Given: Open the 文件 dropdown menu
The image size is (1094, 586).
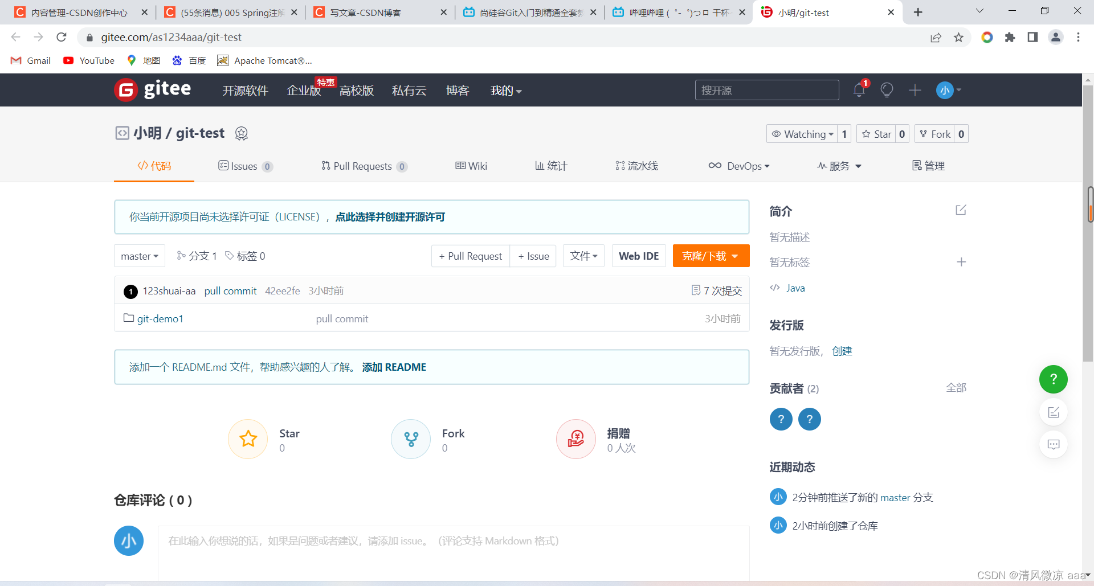Looking at the screenshot, I should pyautogui.click(x=583, y=256).
